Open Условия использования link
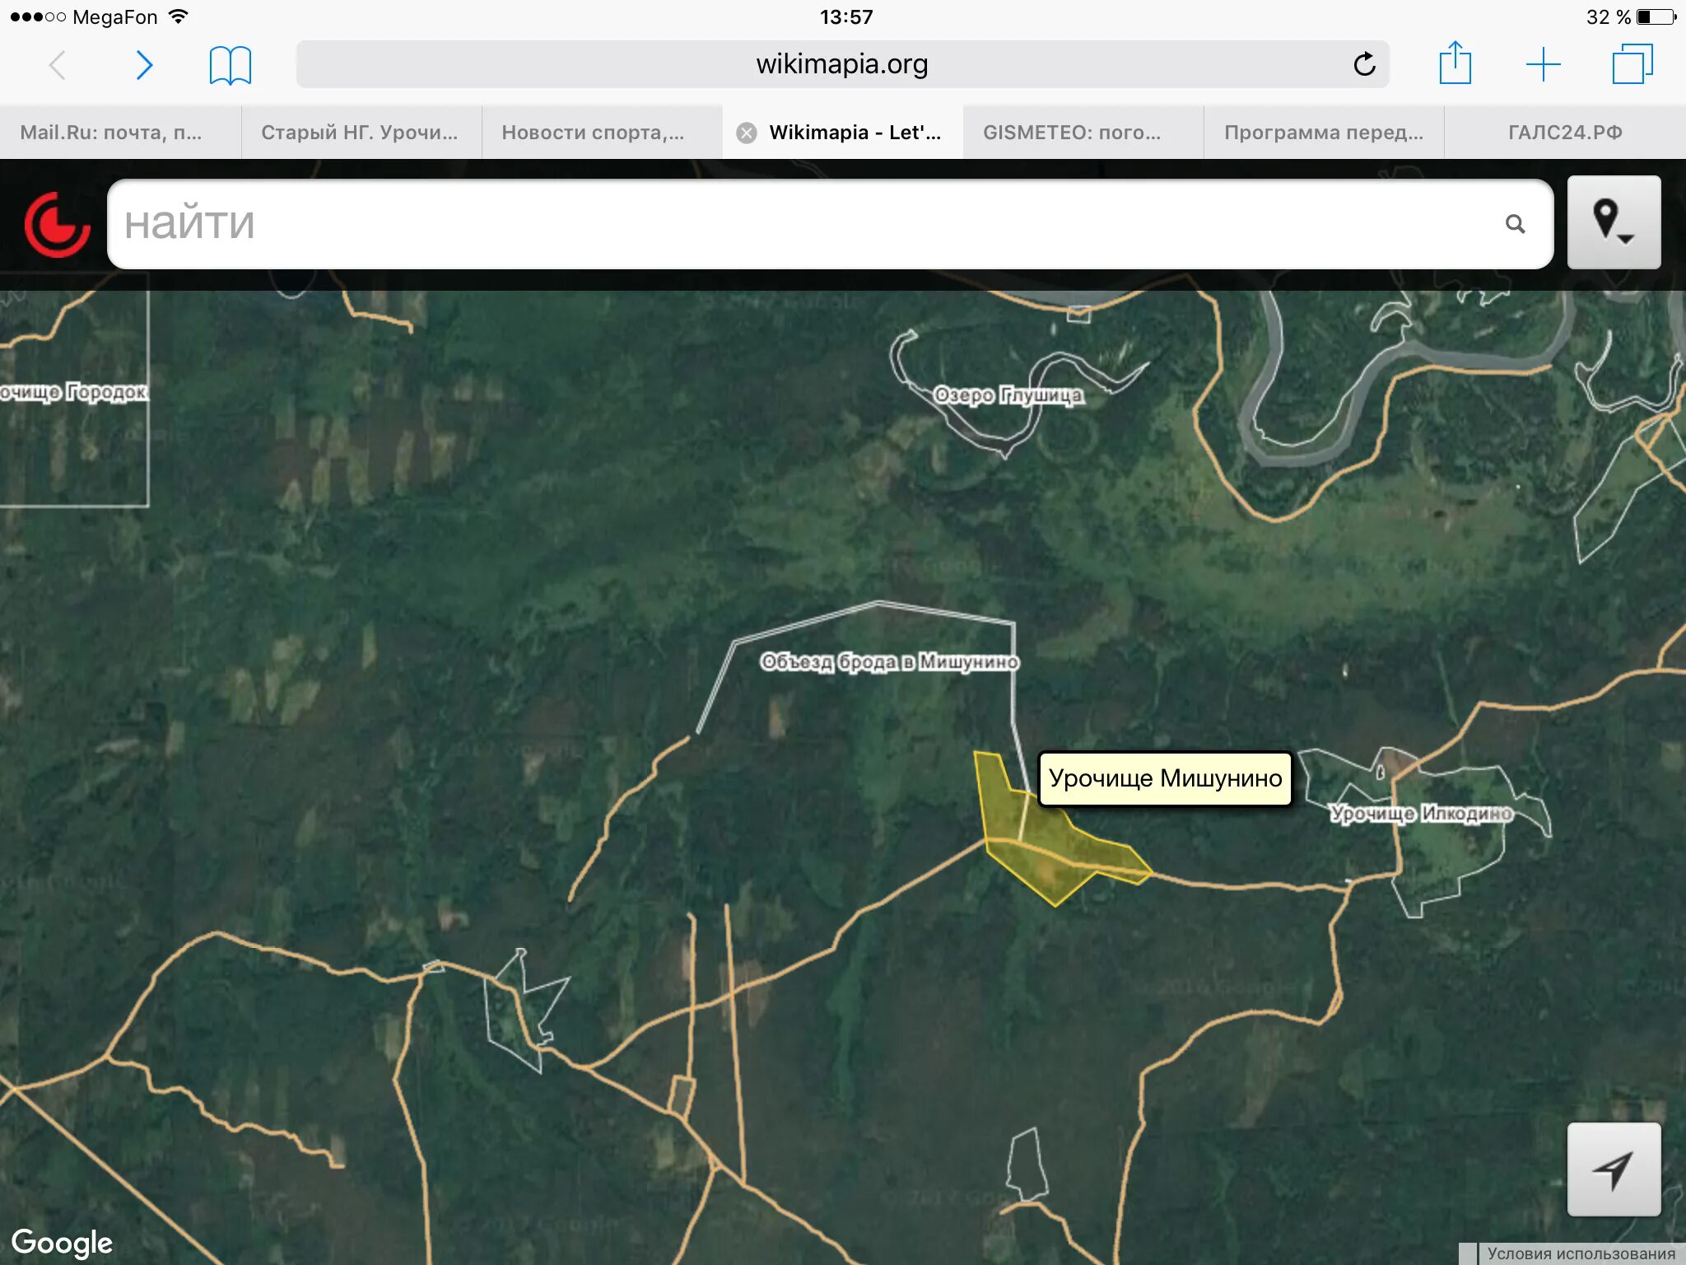 click(1581, 1253)
